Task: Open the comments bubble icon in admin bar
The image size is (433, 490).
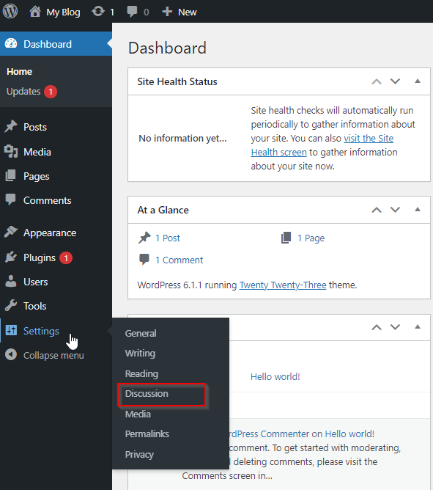Action: 132,12
